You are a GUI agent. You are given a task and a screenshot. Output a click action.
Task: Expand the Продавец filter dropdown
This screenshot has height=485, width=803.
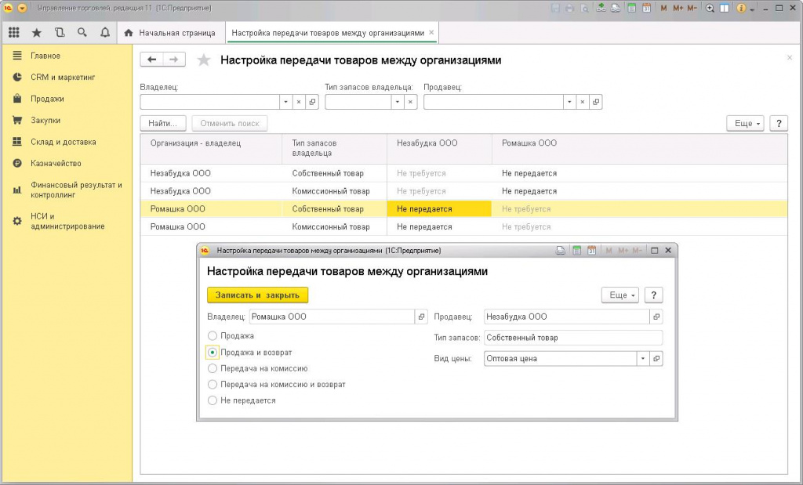click(569, 102)
